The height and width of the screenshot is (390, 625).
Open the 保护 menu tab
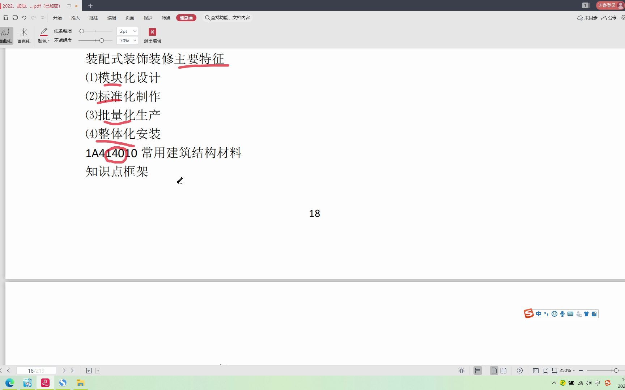[148, 18]
